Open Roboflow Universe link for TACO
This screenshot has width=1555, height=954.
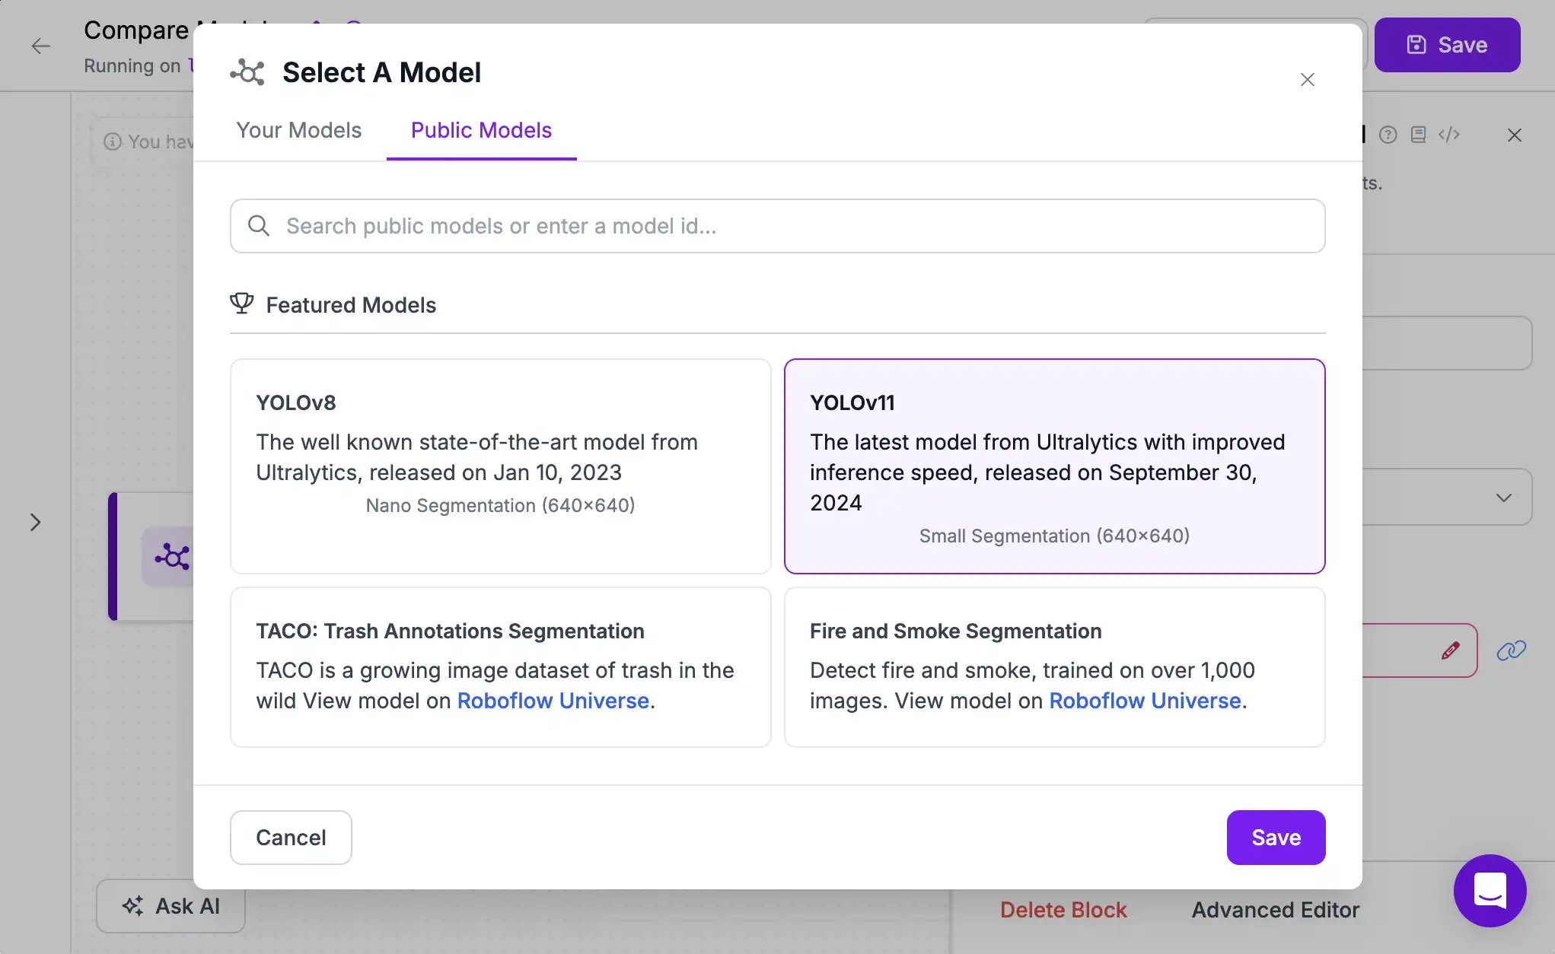[x=553, y=701]
